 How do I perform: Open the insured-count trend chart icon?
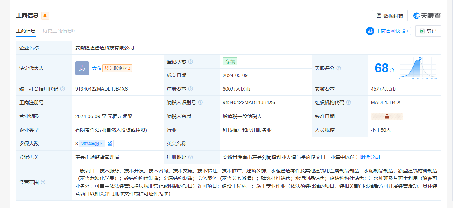110,144
